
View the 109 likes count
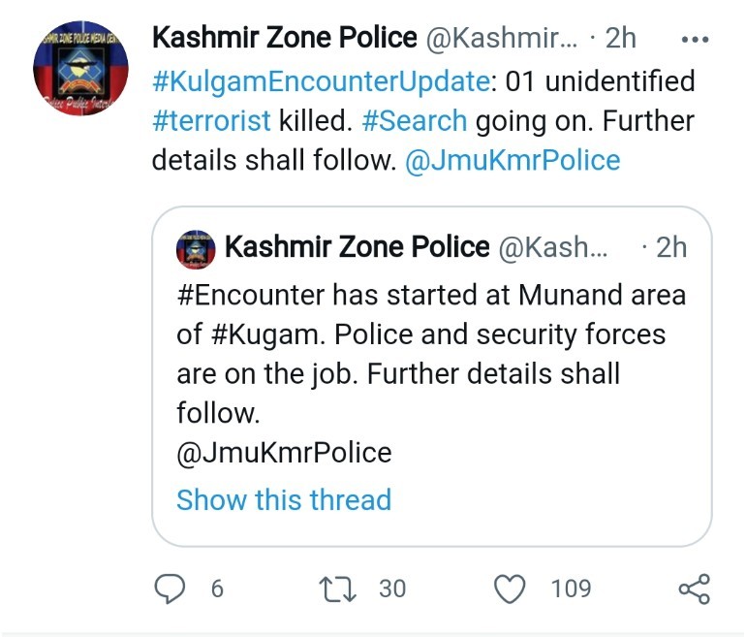pos(572,588)
